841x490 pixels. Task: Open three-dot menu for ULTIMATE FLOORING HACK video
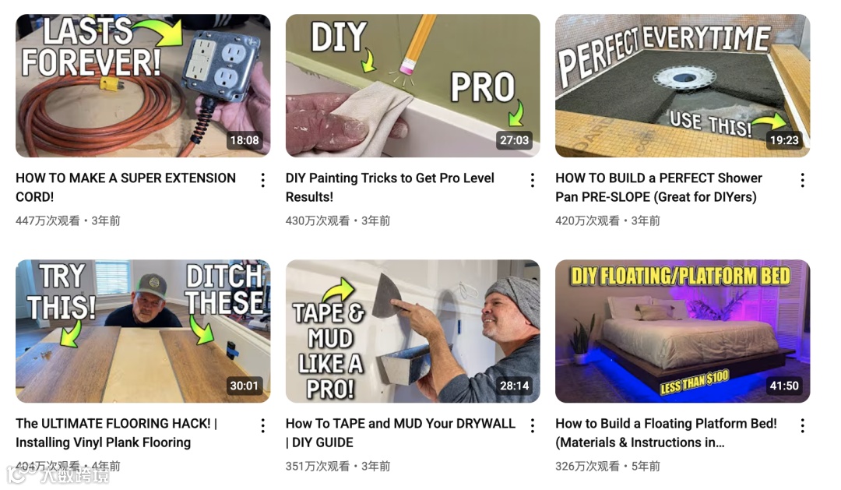[x=263, y=425]
